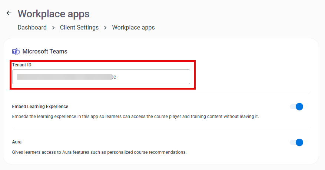Click the Aura personalized recommendations description
325x170 pixels.
pyautogui.click(x=99, y=152)
